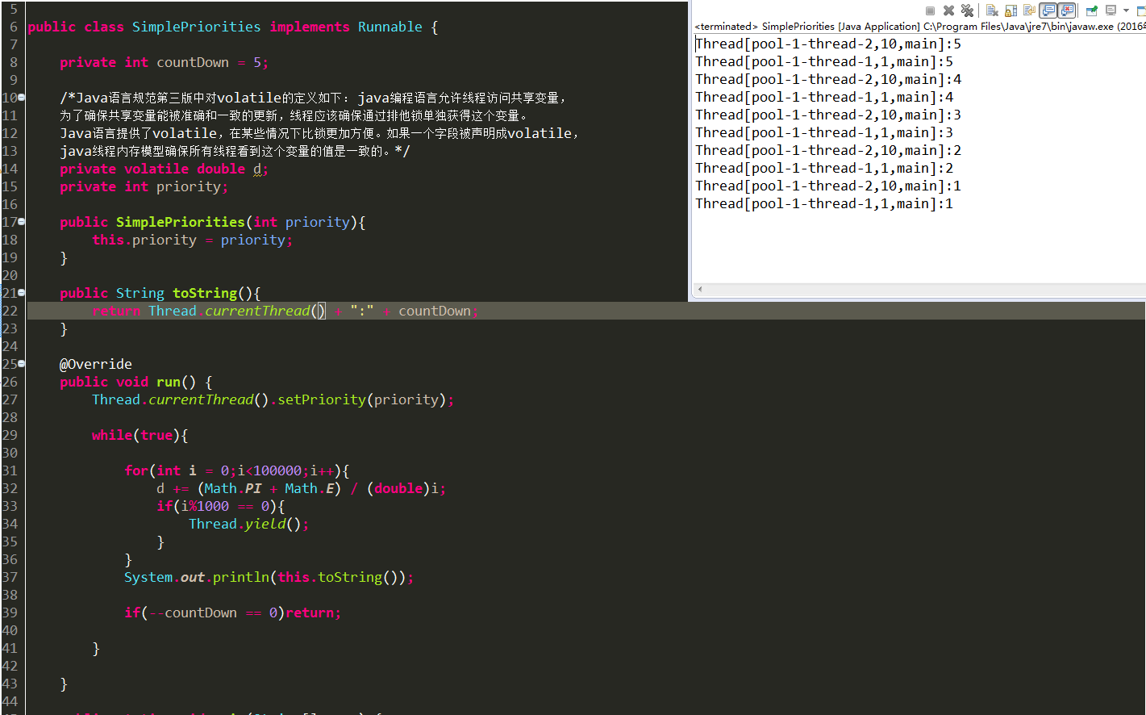Click 'if(--countDown == 0)return;' on line 39
1146x715 pixels.
(233, 613)
